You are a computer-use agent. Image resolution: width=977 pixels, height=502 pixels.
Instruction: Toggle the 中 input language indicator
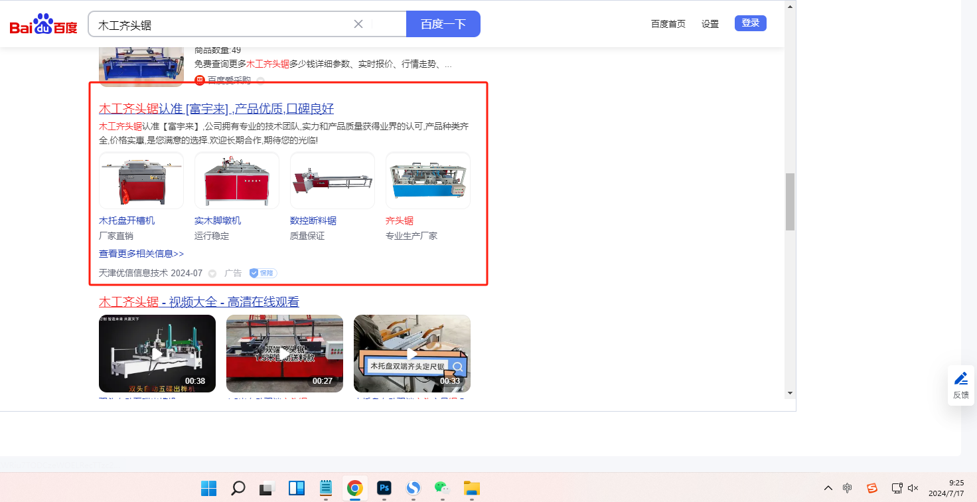click(848, 488)
